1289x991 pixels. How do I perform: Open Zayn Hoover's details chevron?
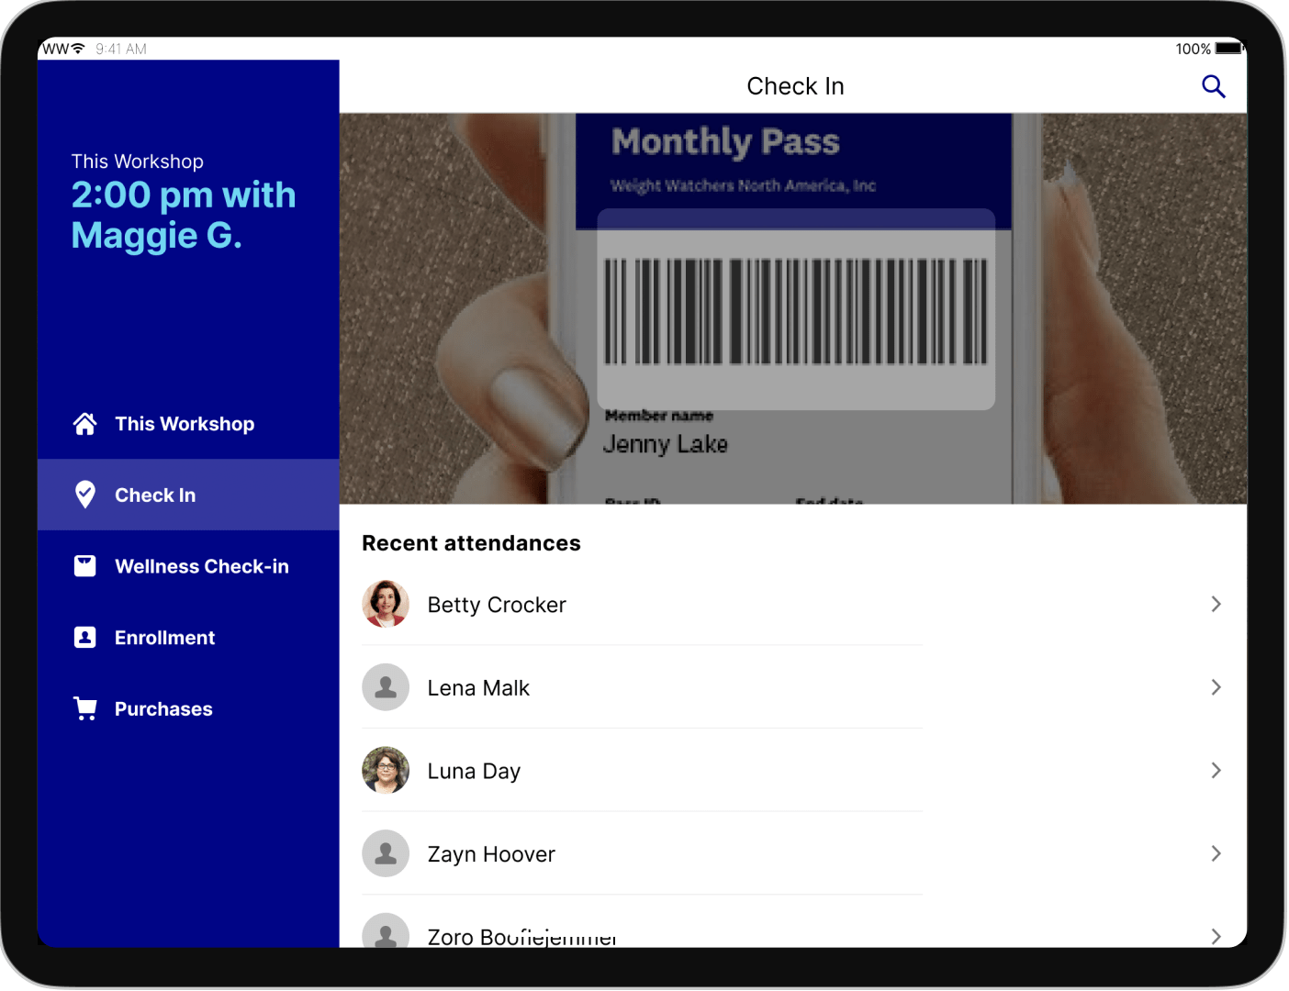tap(1216, 853)
